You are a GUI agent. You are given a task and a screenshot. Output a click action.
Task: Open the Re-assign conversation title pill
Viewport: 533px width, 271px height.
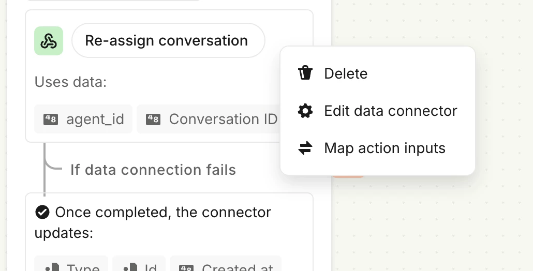click(168, 40)
